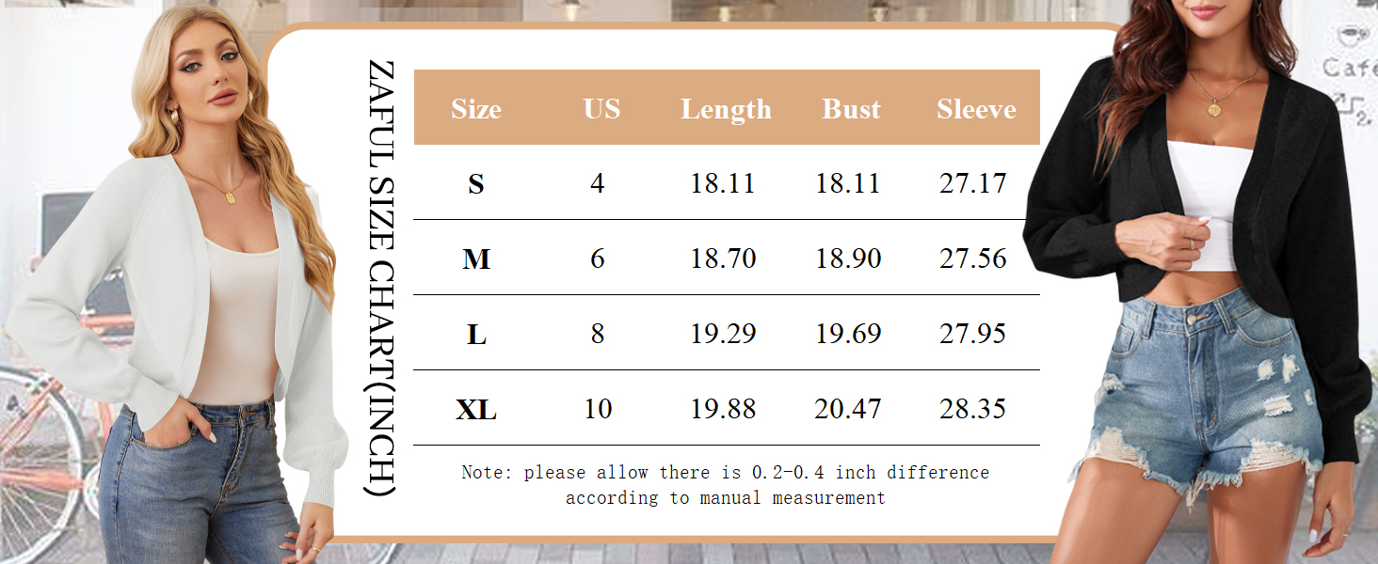Click the Bust column header
Screen dimensions: 1378x564
851,109
